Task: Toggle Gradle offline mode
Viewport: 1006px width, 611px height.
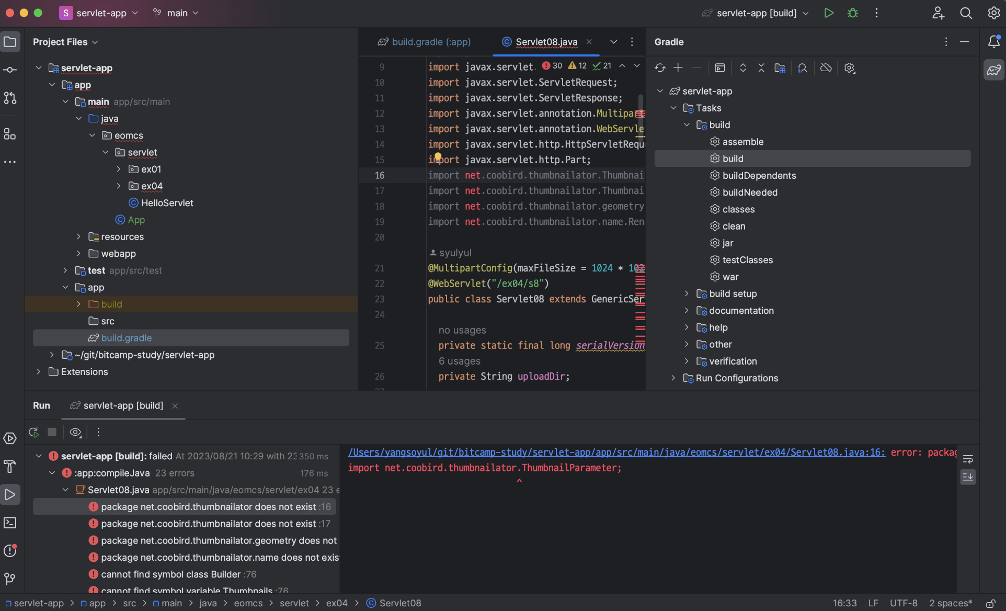Action: click(826, 68)
